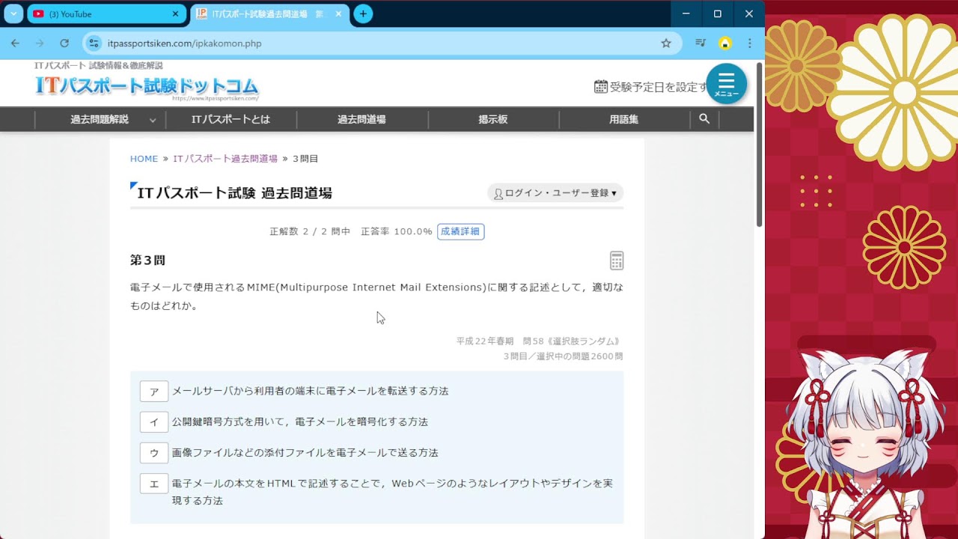Open the round メニュー hamburger button

pyautogui.click(x=726, y=84)
